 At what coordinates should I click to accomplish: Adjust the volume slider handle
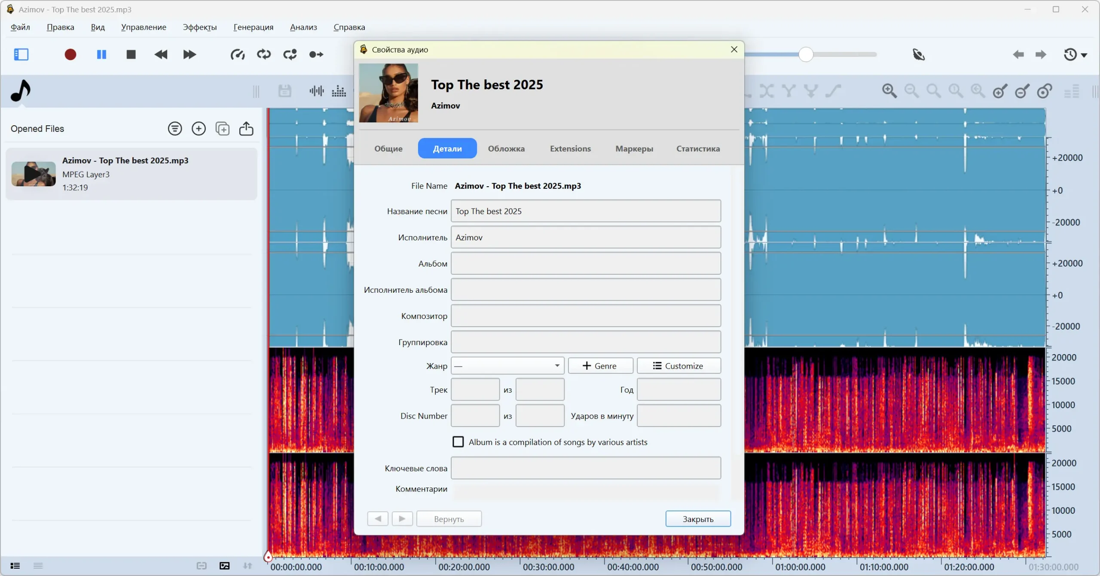click(806, 55)
